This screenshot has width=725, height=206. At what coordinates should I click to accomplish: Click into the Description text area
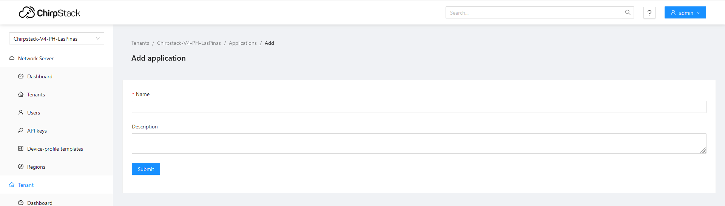tap(419, 143)
